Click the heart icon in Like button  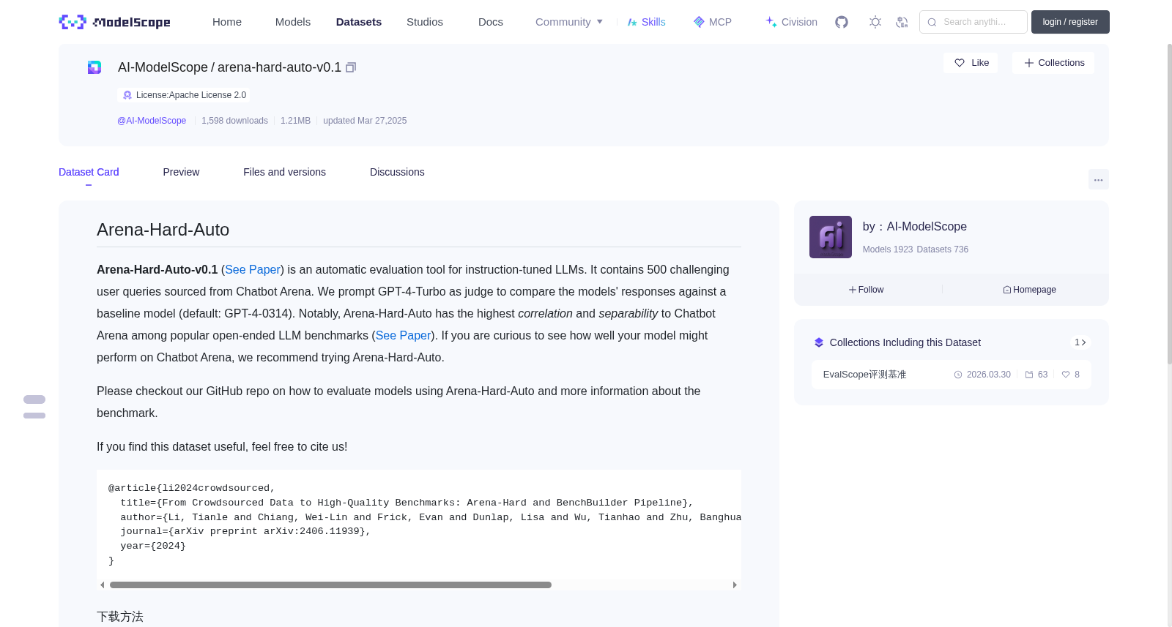(960, 63)
